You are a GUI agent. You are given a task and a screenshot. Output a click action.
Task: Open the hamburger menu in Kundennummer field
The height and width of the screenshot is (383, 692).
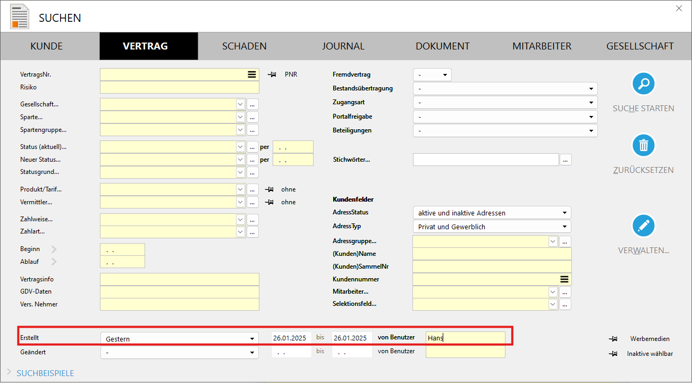(x=564, y=279)
